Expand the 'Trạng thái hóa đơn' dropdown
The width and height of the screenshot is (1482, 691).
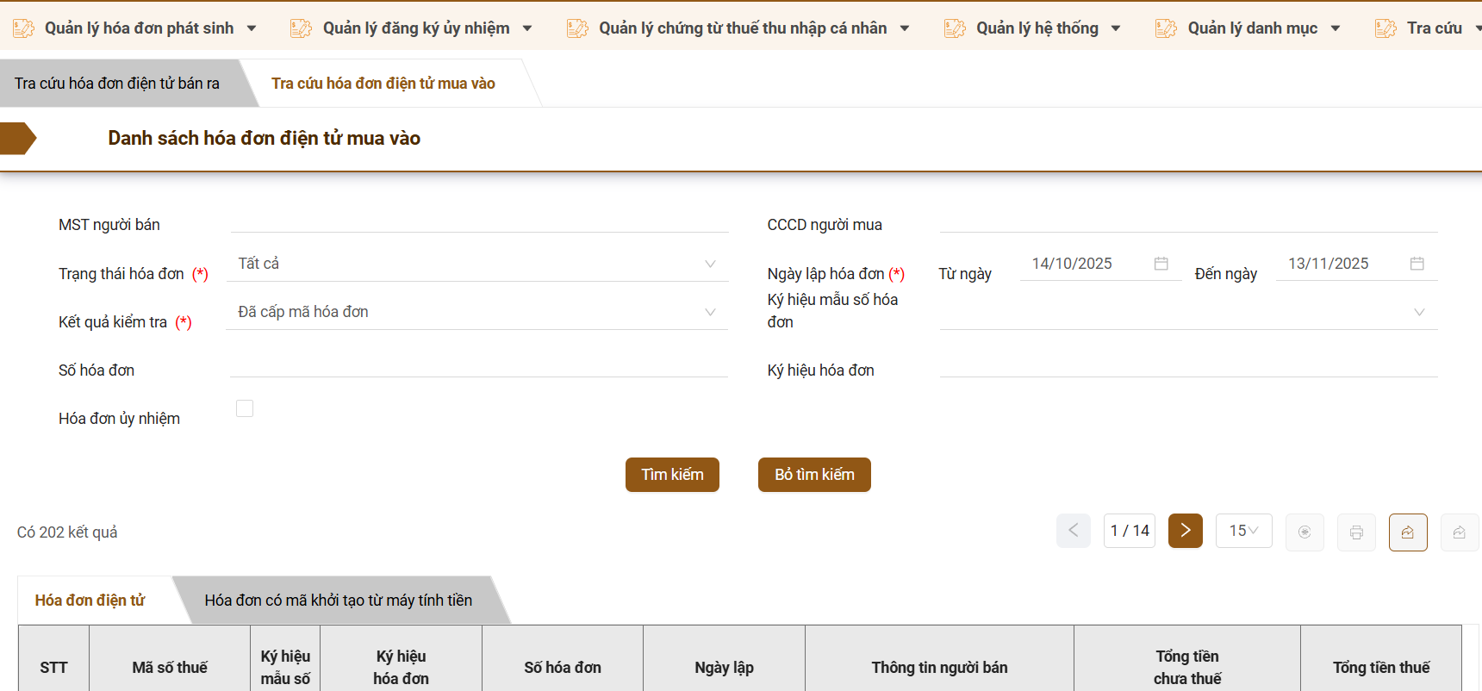click(477, 264)
